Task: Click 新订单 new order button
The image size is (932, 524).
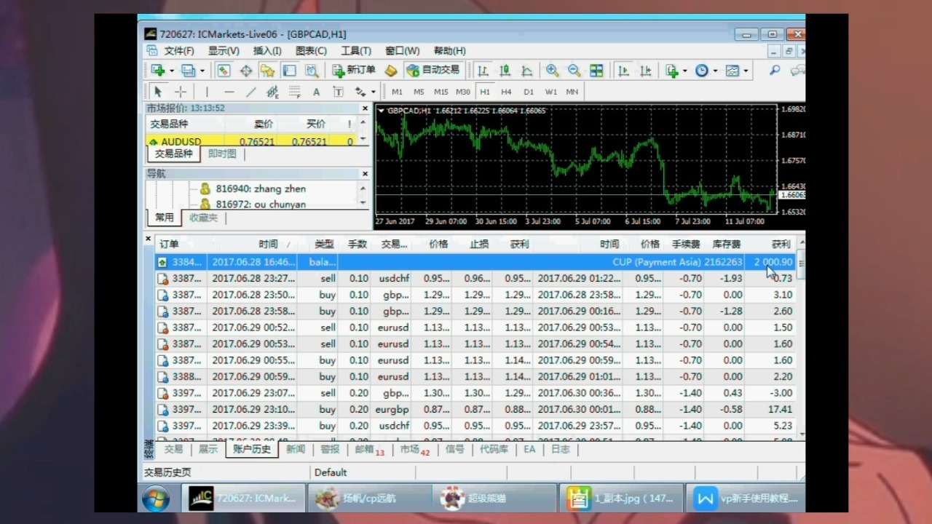Action: point(355,70)
